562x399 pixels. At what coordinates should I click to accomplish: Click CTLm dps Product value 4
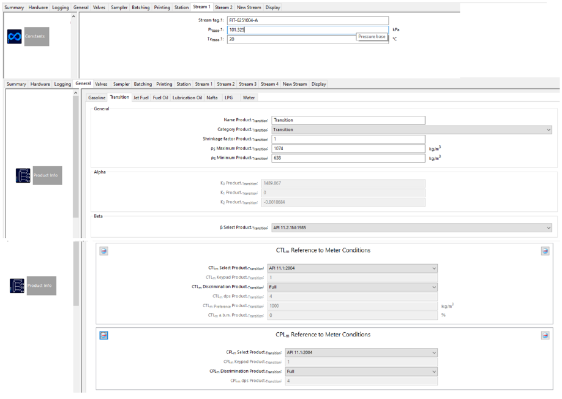coord(353,297)
